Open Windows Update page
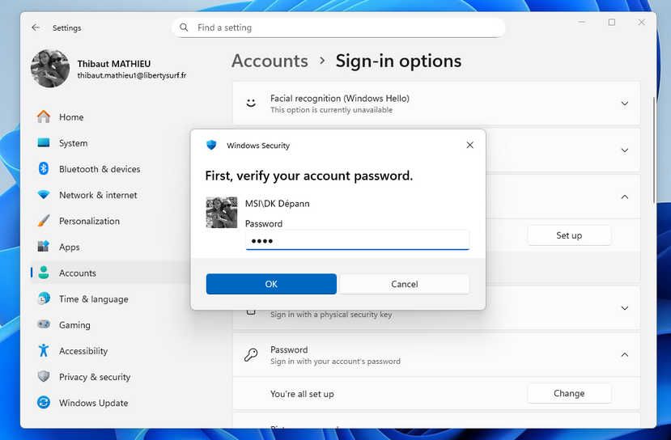 coord(110,403)
